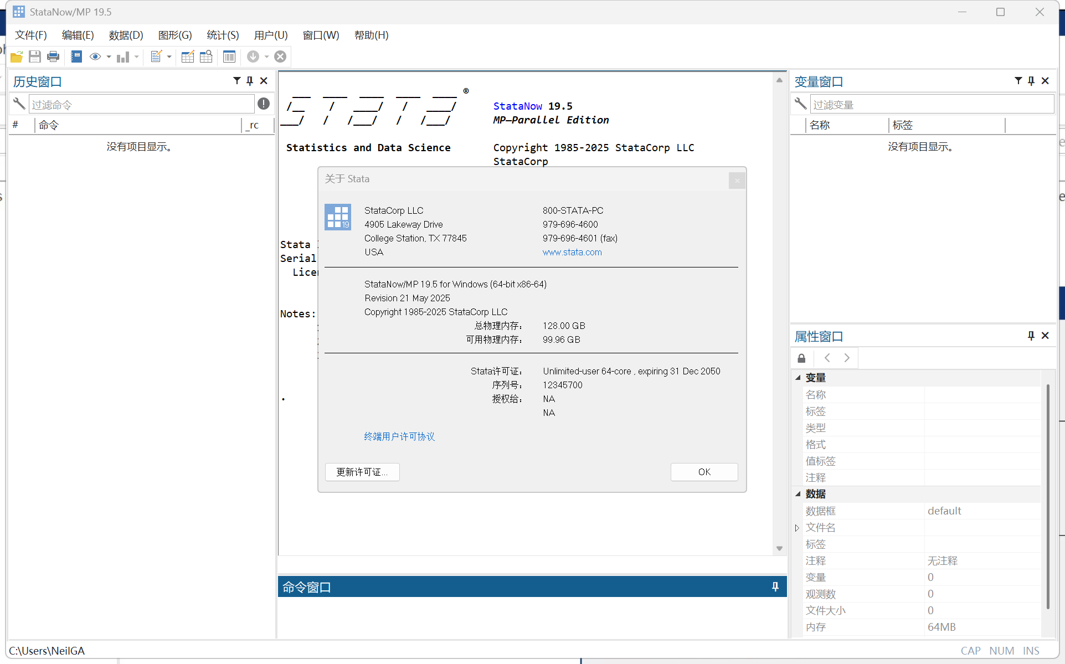Open the Viewer eye dropdown arrow
1065x664 pixels.
109,57
